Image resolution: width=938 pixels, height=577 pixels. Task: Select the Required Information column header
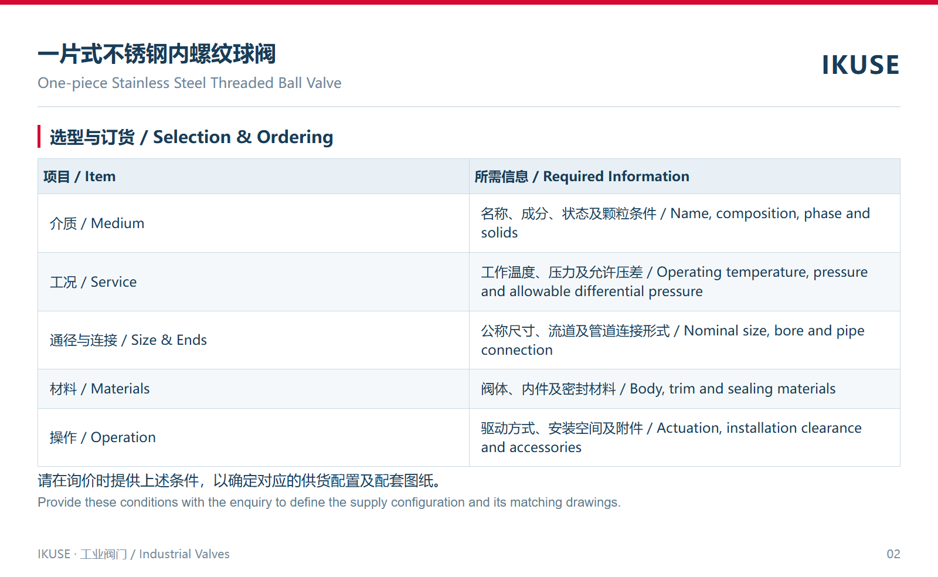685,177
